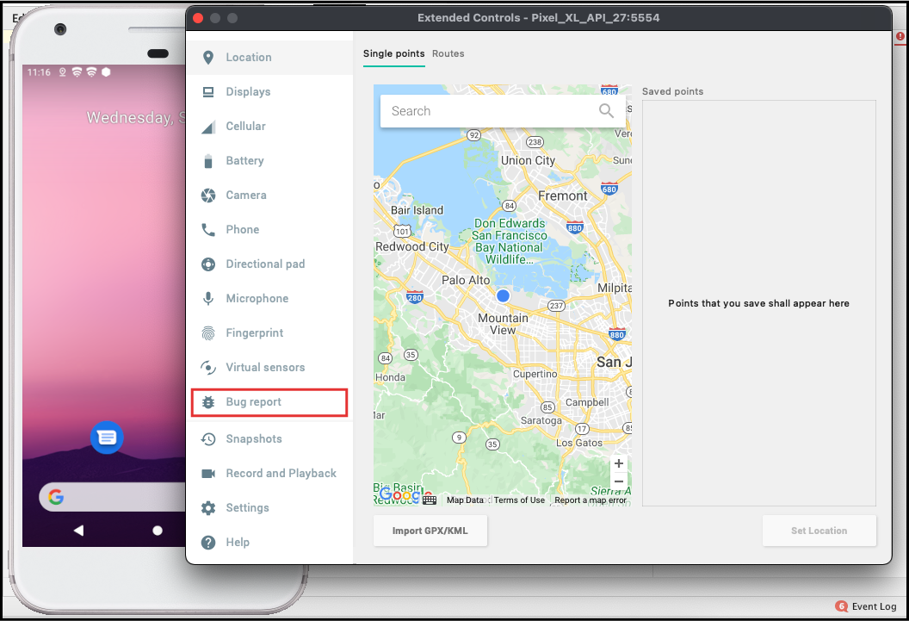Screen dimensions: 909x621
Task: Click Fremont label on the map
Action: click(562, 196)
